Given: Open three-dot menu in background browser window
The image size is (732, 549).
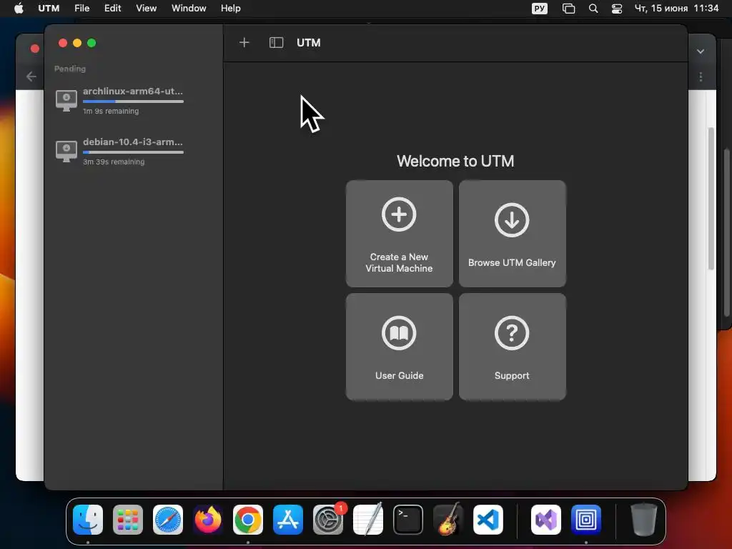Looking at the screenshot, I should click(701, 76).
